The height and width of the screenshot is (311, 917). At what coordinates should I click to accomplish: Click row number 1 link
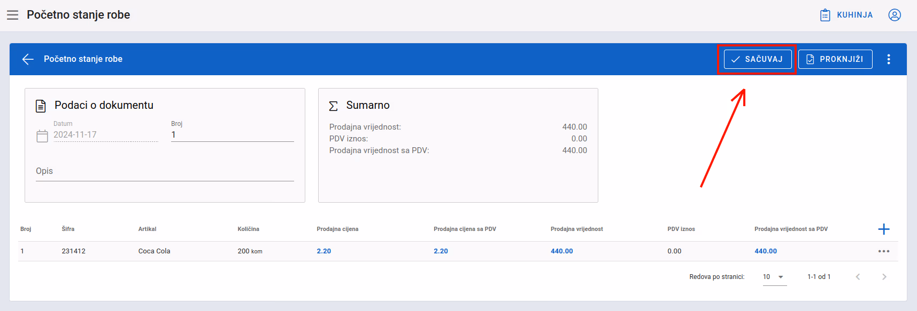coord(22,251)
